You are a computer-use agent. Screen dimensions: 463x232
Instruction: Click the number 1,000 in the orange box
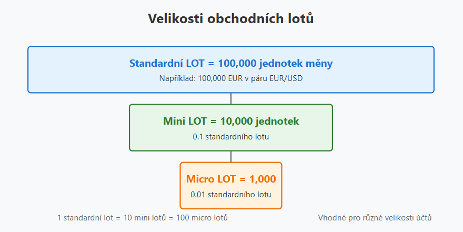point(263,179)
